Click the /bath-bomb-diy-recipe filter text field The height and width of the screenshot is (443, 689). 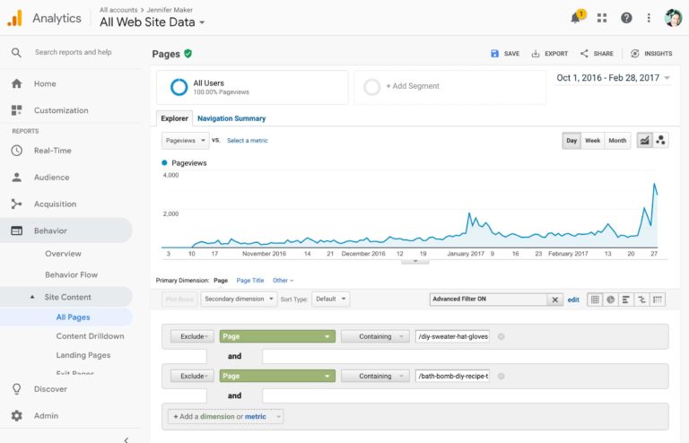point(452,376)
